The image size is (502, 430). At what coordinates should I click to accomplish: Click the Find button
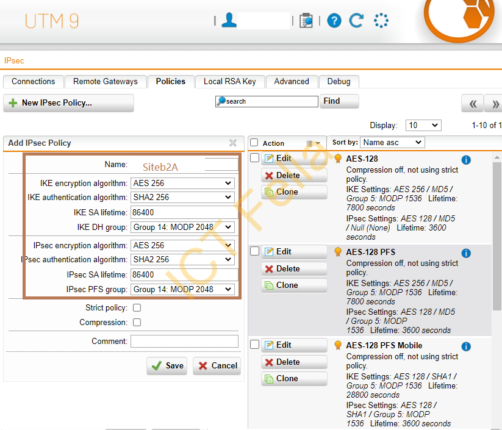(x=339, y=101)
